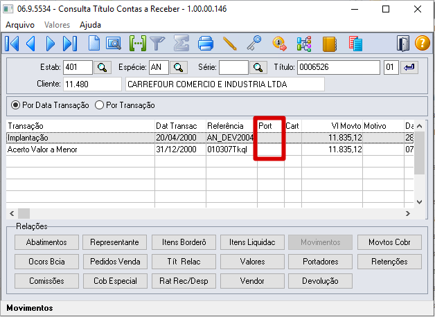435x317 pixels.
Task: Open Ocors Bcia relation
Action: tap(46, 262)
